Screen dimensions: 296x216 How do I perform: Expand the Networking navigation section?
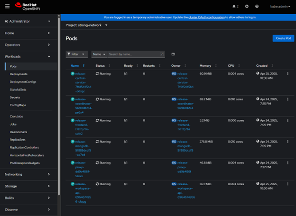coord(28,174)
